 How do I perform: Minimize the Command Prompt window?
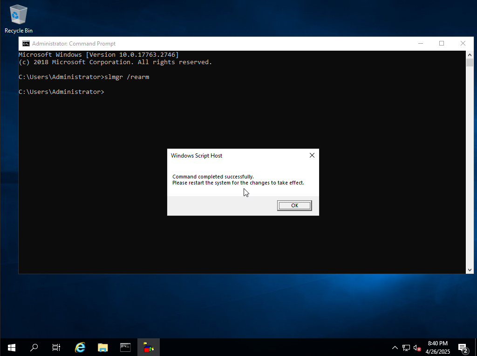point(421,43)
